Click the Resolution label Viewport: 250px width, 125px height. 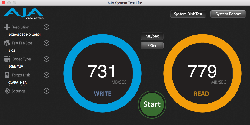(21, 27)
